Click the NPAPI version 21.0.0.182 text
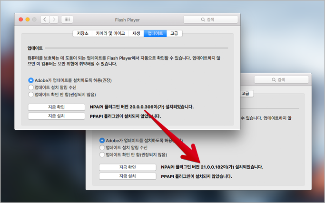 point(212,167)
